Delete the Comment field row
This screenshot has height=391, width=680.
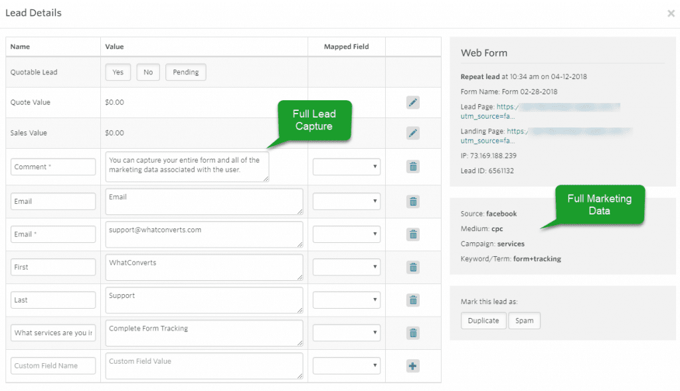(412, 166)
